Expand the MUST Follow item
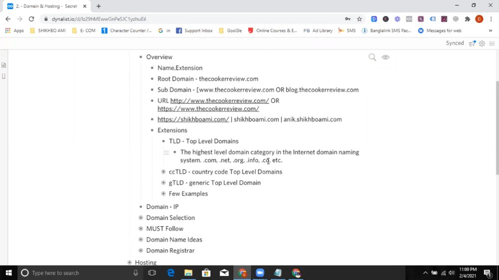Viewport: 499px width, 280px height. 141,229
